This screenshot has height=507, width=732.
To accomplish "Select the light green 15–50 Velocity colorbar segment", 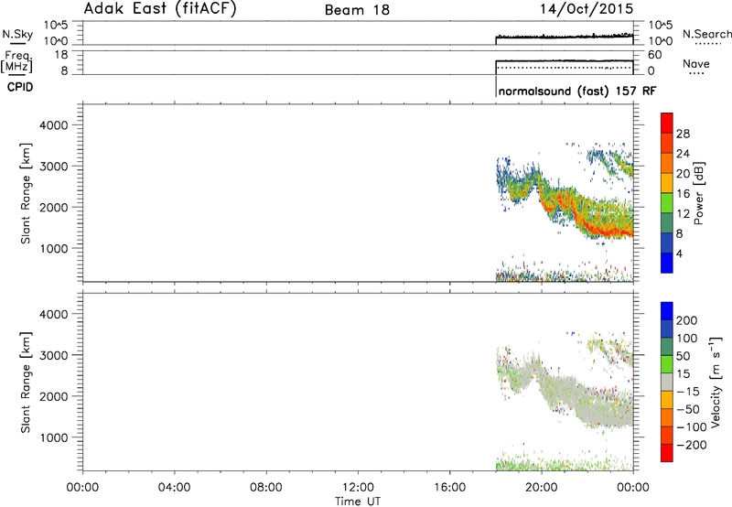I will click(x=667, y=364).
